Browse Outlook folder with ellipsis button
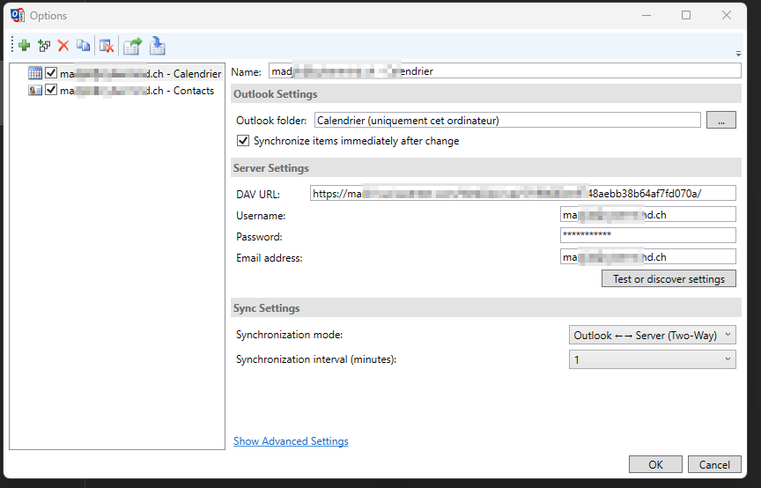 (720, 121)
